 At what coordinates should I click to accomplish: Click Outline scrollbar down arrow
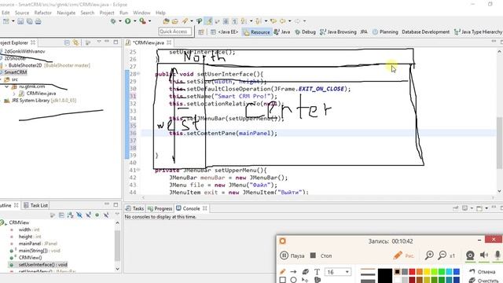117,269
